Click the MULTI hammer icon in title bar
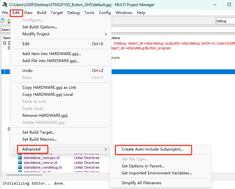Screen dimensions: 235x189 pos(5,5)
